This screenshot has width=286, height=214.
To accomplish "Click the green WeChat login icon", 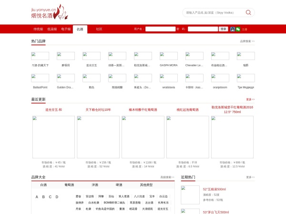I will (x=238, y=29).
